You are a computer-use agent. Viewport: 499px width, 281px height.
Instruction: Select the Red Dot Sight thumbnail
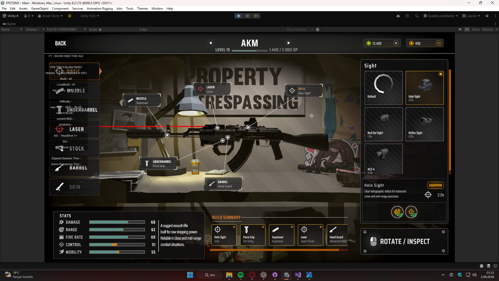383,124
